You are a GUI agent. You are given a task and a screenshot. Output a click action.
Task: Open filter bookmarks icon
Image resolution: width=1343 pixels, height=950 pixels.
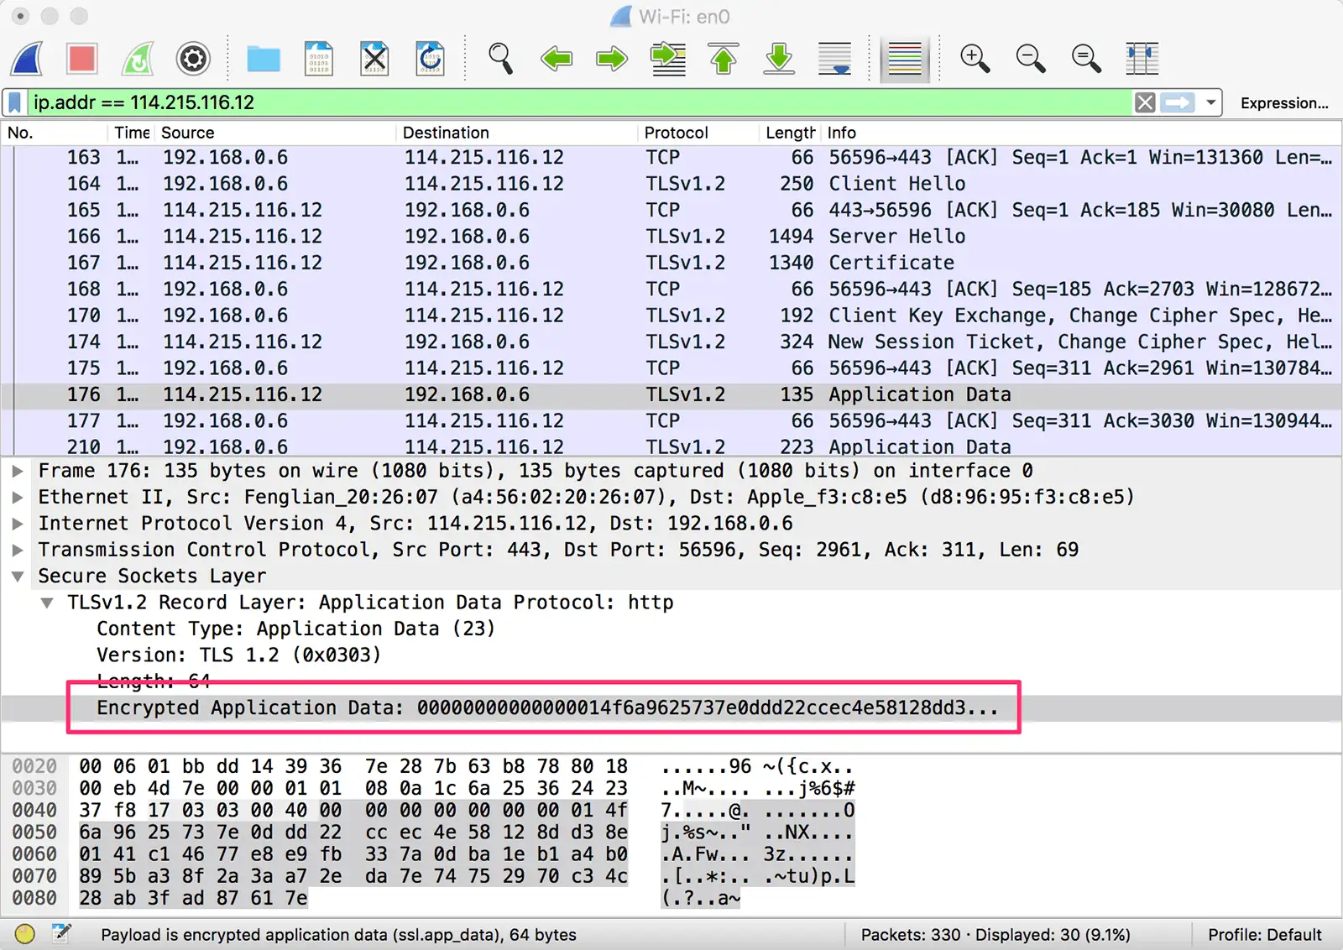(15, 102)
